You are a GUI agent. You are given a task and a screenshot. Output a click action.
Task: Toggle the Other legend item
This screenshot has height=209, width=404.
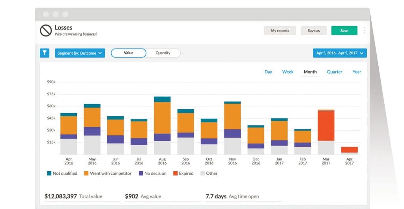(209, 173)
